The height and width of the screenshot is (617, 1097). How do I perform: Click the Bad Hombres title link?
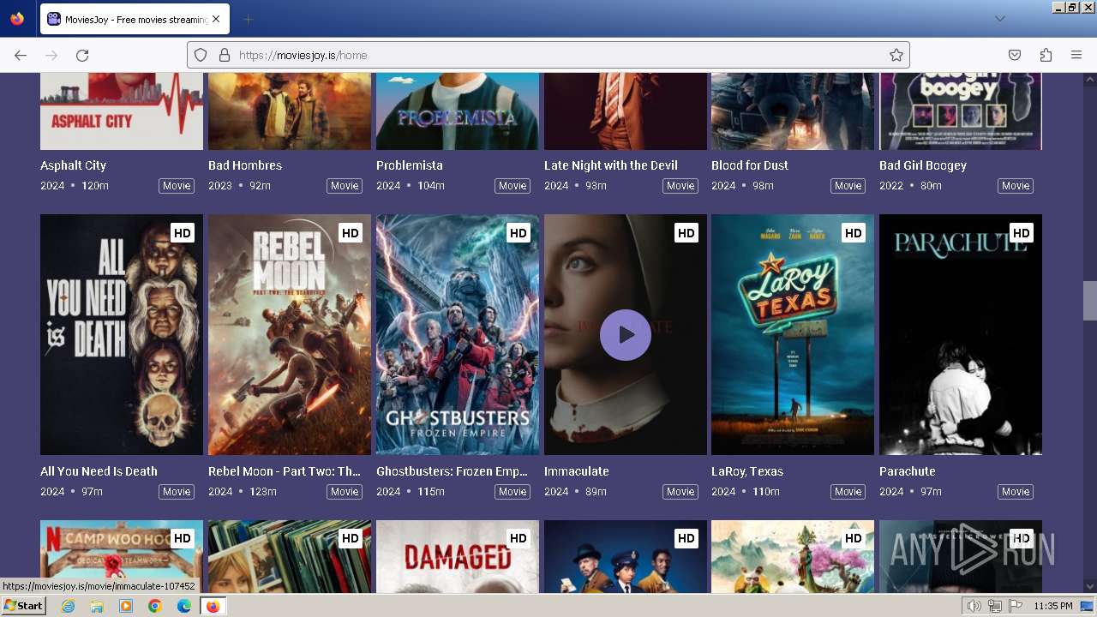click(x=245, y=165)
